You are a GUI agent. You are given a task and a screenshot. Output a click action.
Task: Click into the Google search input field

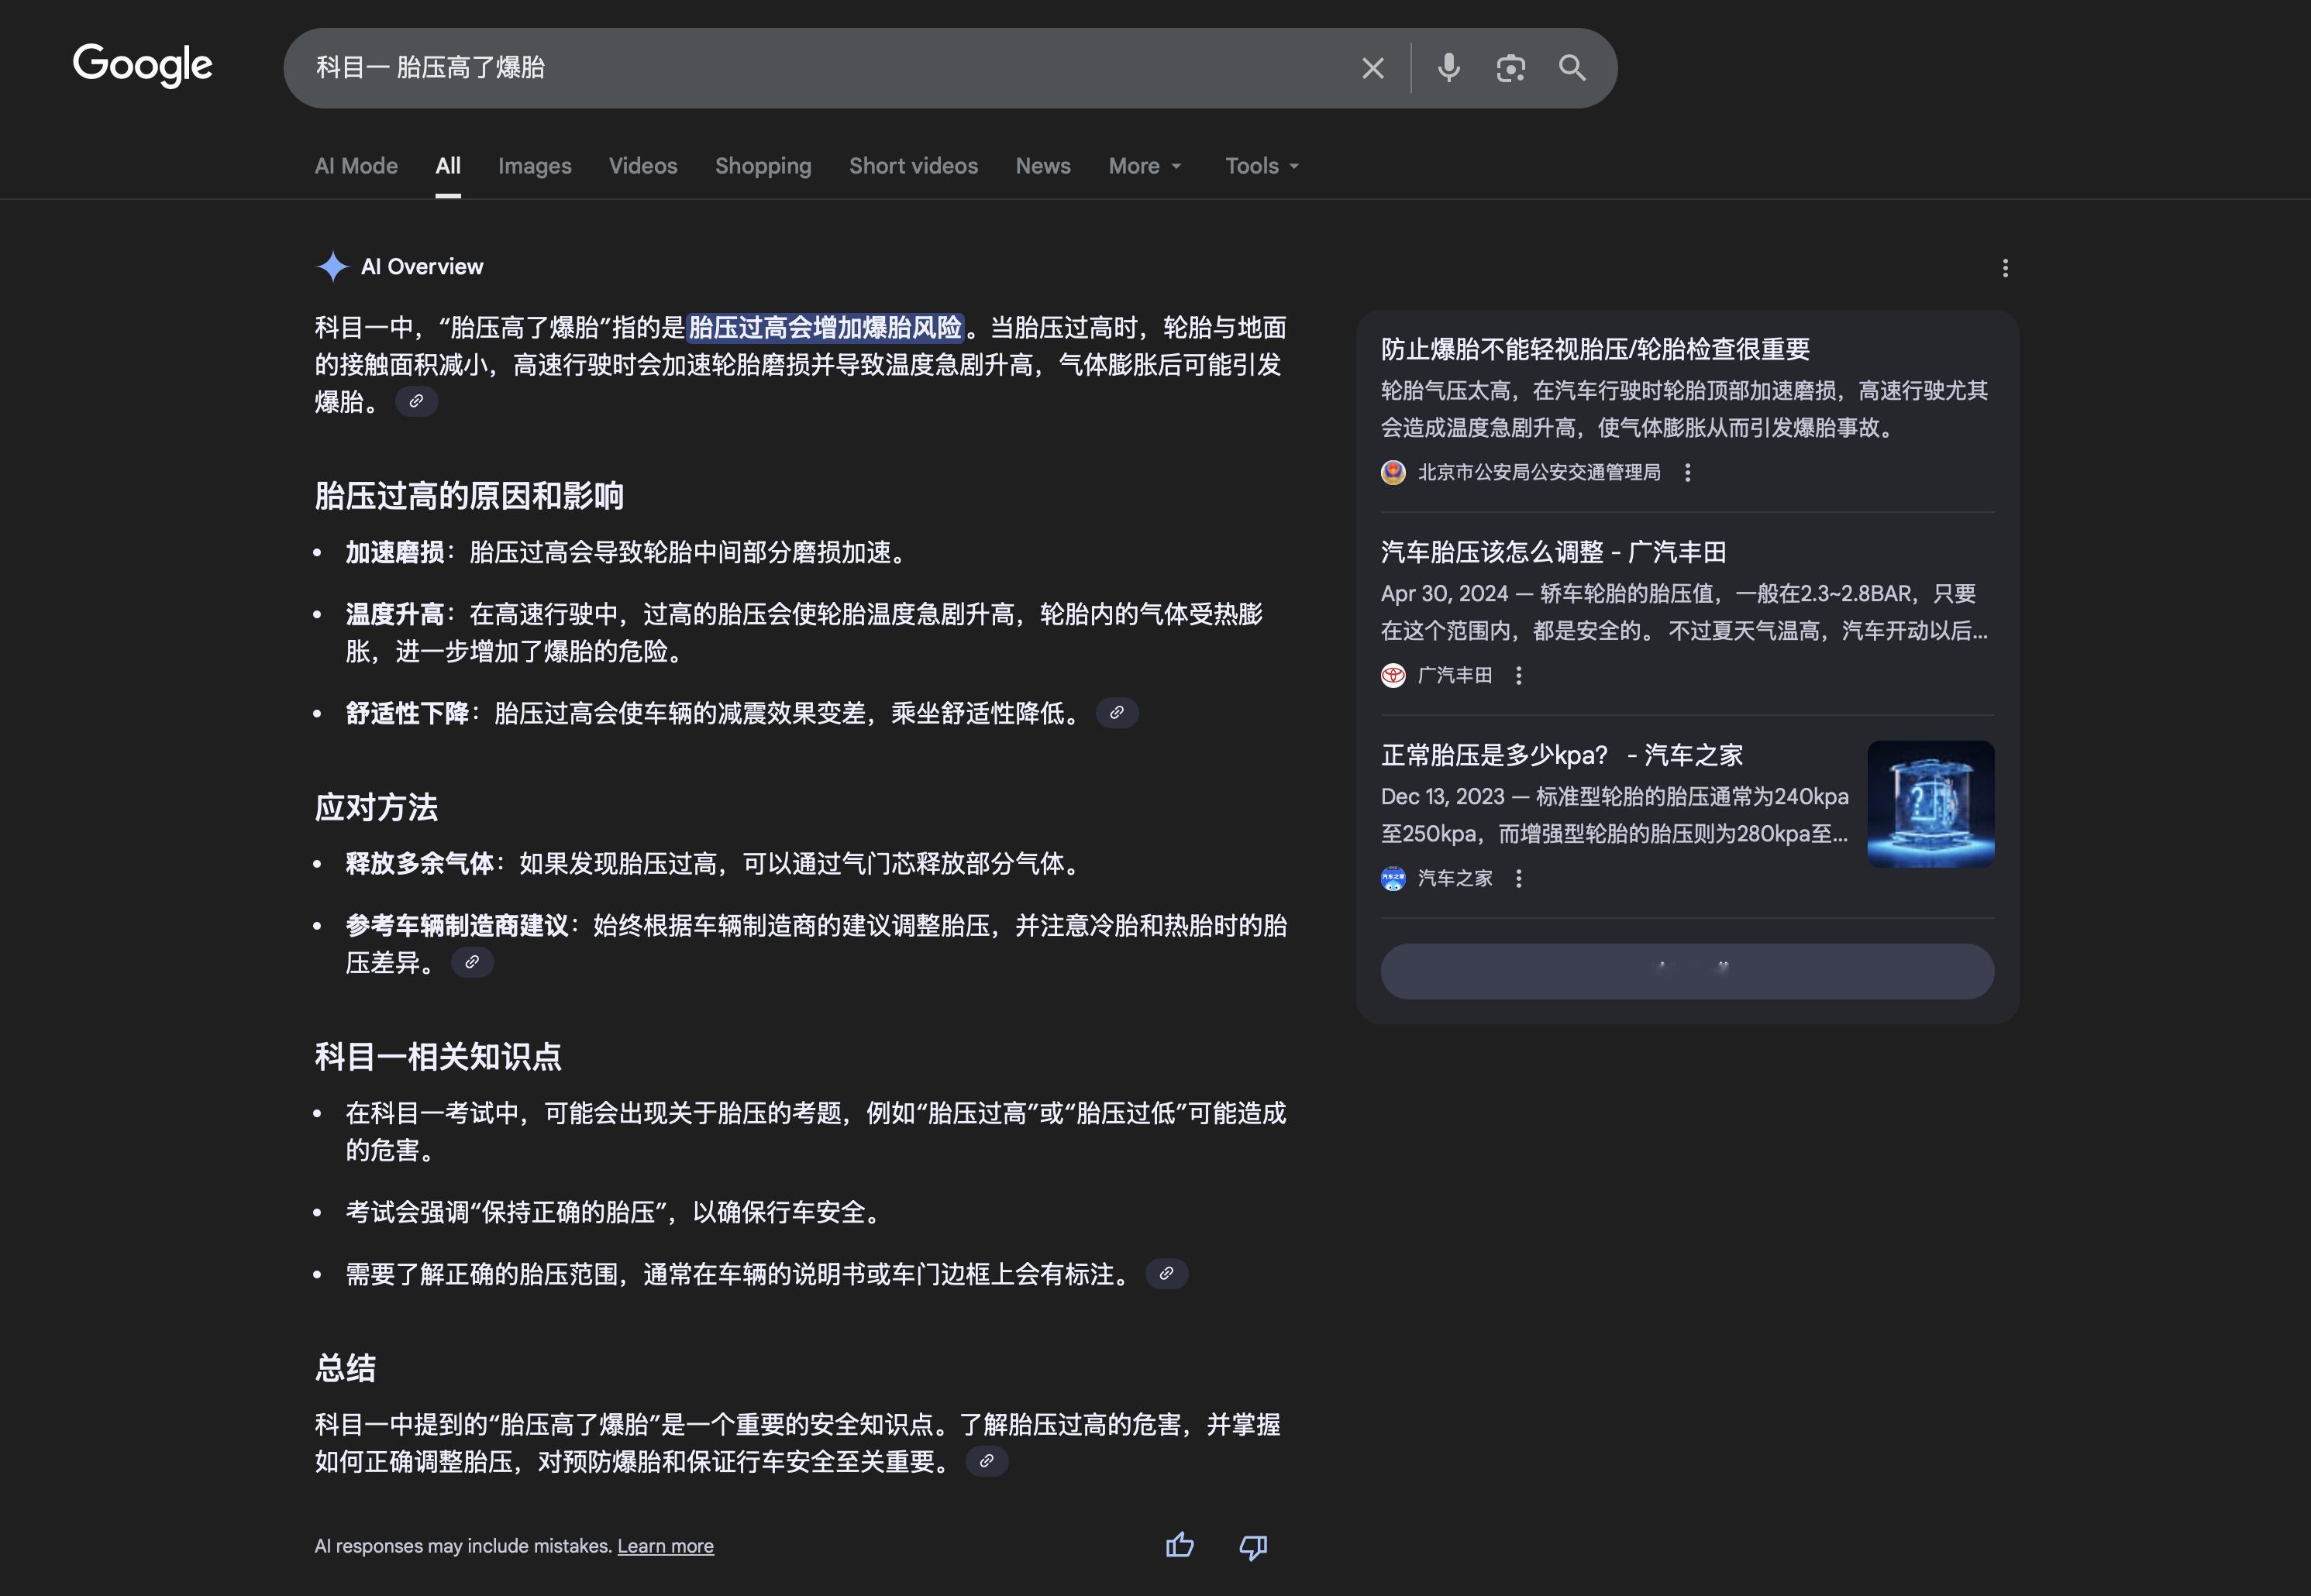click(x=800, y=68)
